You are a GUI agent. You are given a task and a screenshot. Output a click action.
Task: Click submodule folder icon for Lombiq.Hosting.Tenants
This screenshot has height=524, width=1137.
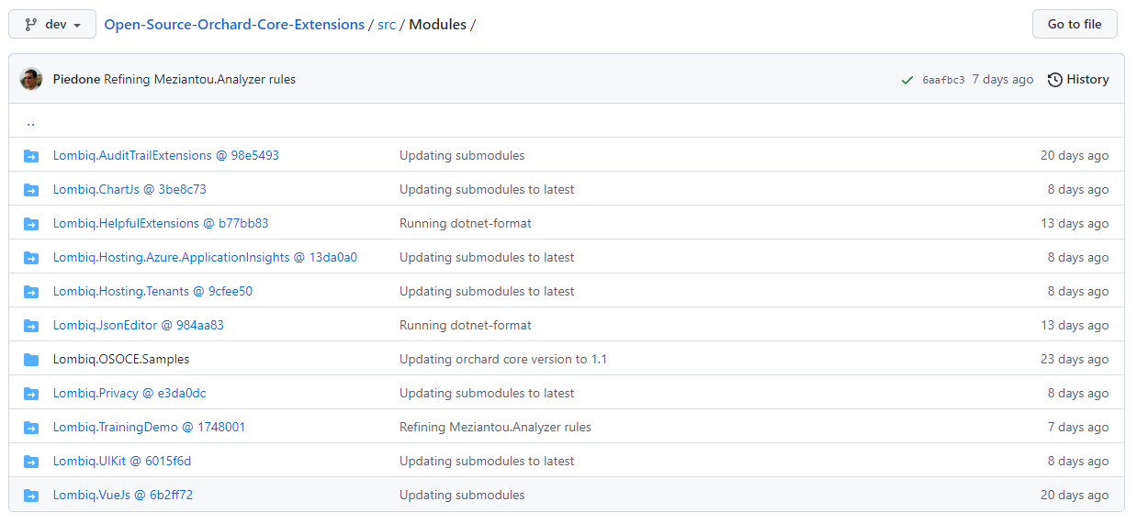coord(31,292)
